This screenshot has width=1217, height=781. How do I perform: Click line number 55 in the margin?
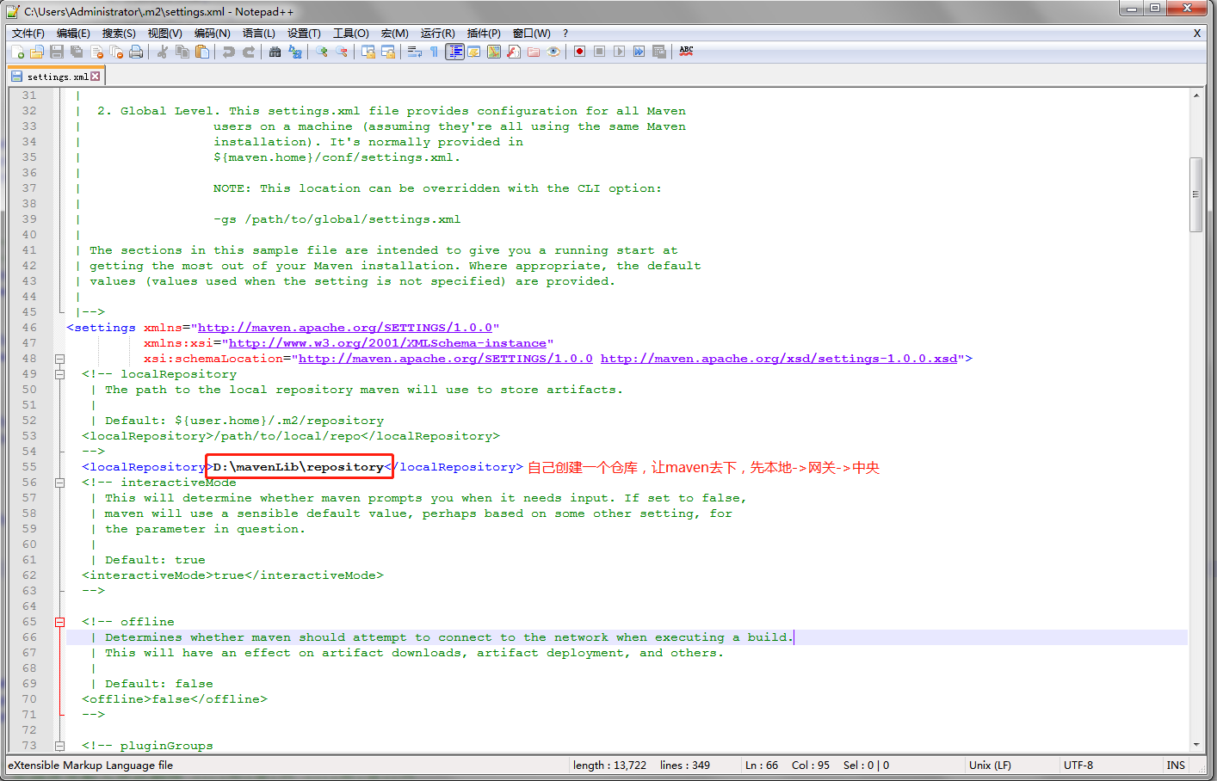[x=29, y=467]
